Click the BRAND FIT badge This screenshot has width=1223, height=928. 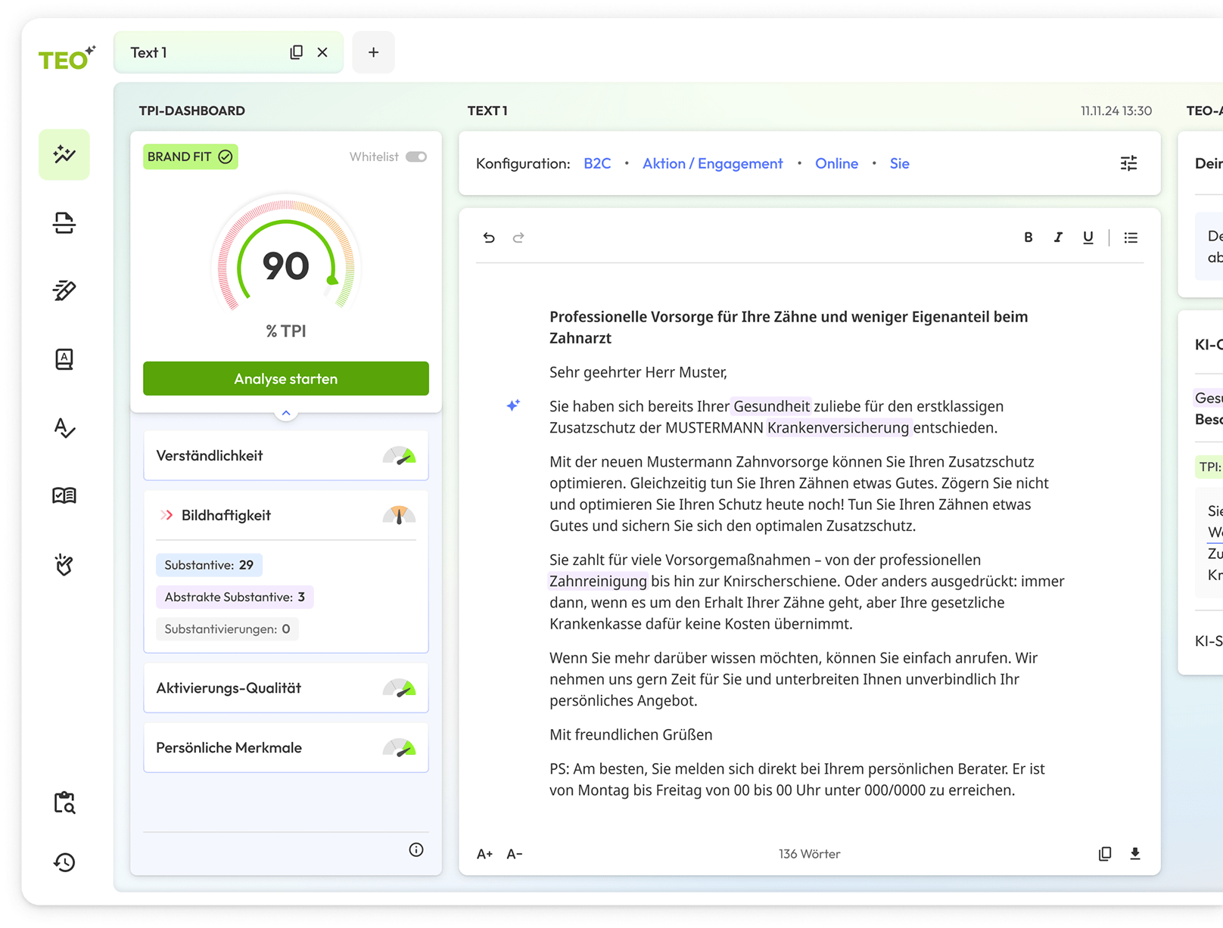[191, 157]
